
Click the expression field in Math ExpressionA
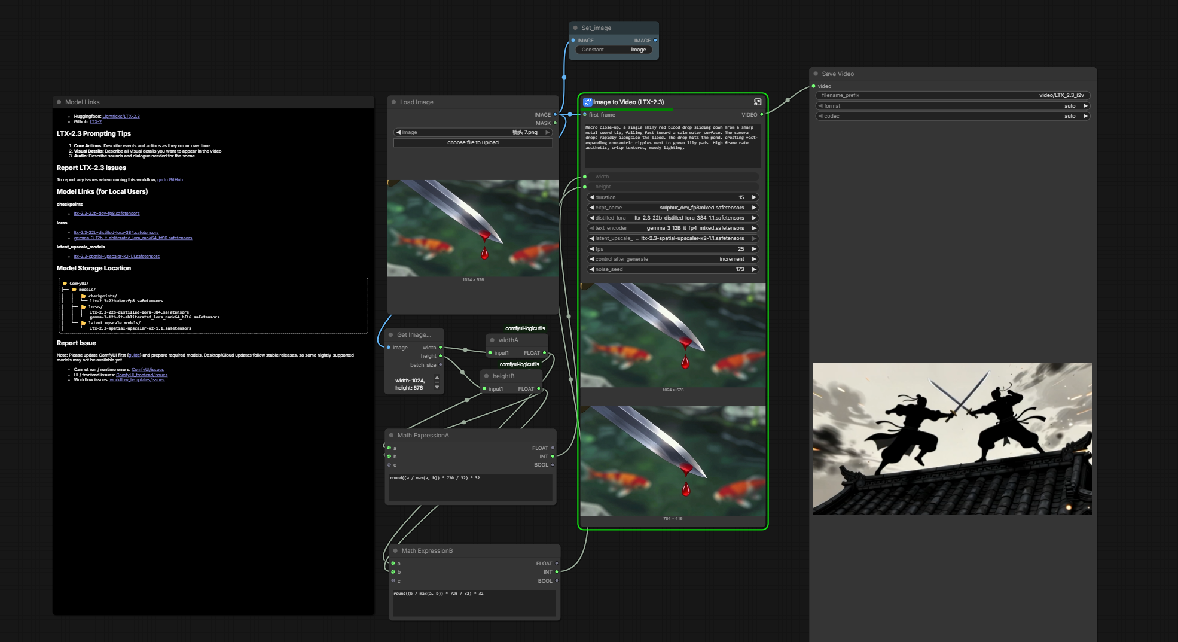[471, 487]
